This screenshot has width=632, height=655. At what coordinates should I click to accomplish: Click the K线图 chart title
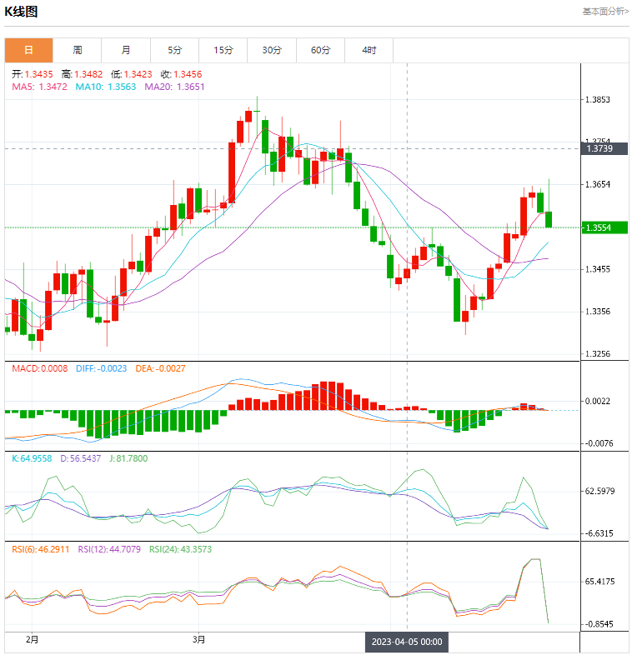click(21, 12)
